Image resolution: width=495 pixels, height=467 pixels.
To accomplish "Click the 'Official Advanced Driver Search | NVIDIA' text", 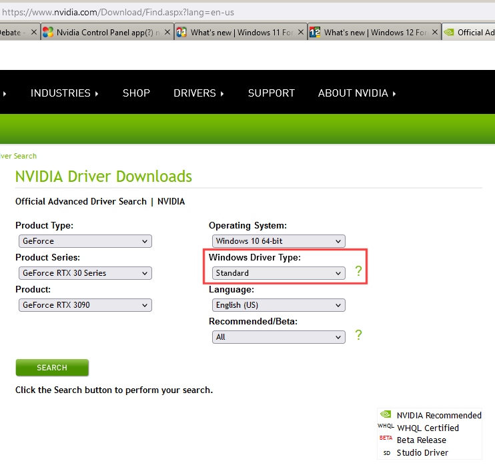I will [x=100, y=201].
